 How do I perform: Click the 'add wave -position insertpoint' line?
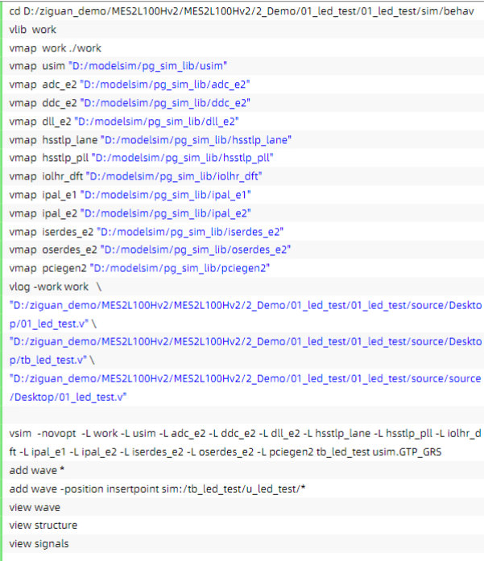[158, 489]
